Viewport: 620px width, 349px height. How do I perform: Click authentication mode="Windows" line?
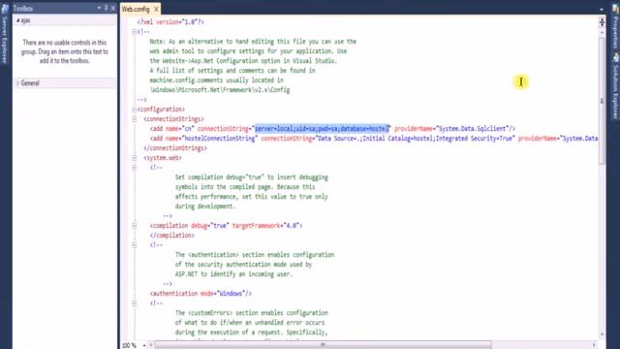pos(201,294)
